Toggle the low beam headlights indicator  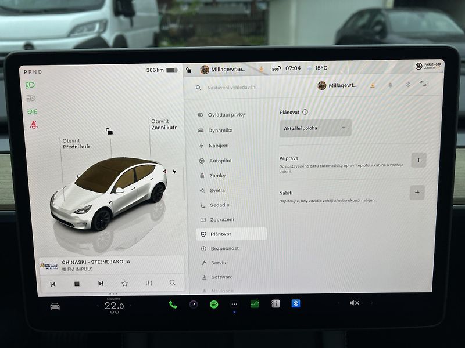pyautogui.click(x=31, y=85)
